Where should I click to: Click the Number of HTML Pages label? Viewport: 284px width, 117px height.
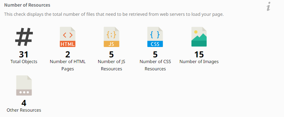[x=68, y=65]
